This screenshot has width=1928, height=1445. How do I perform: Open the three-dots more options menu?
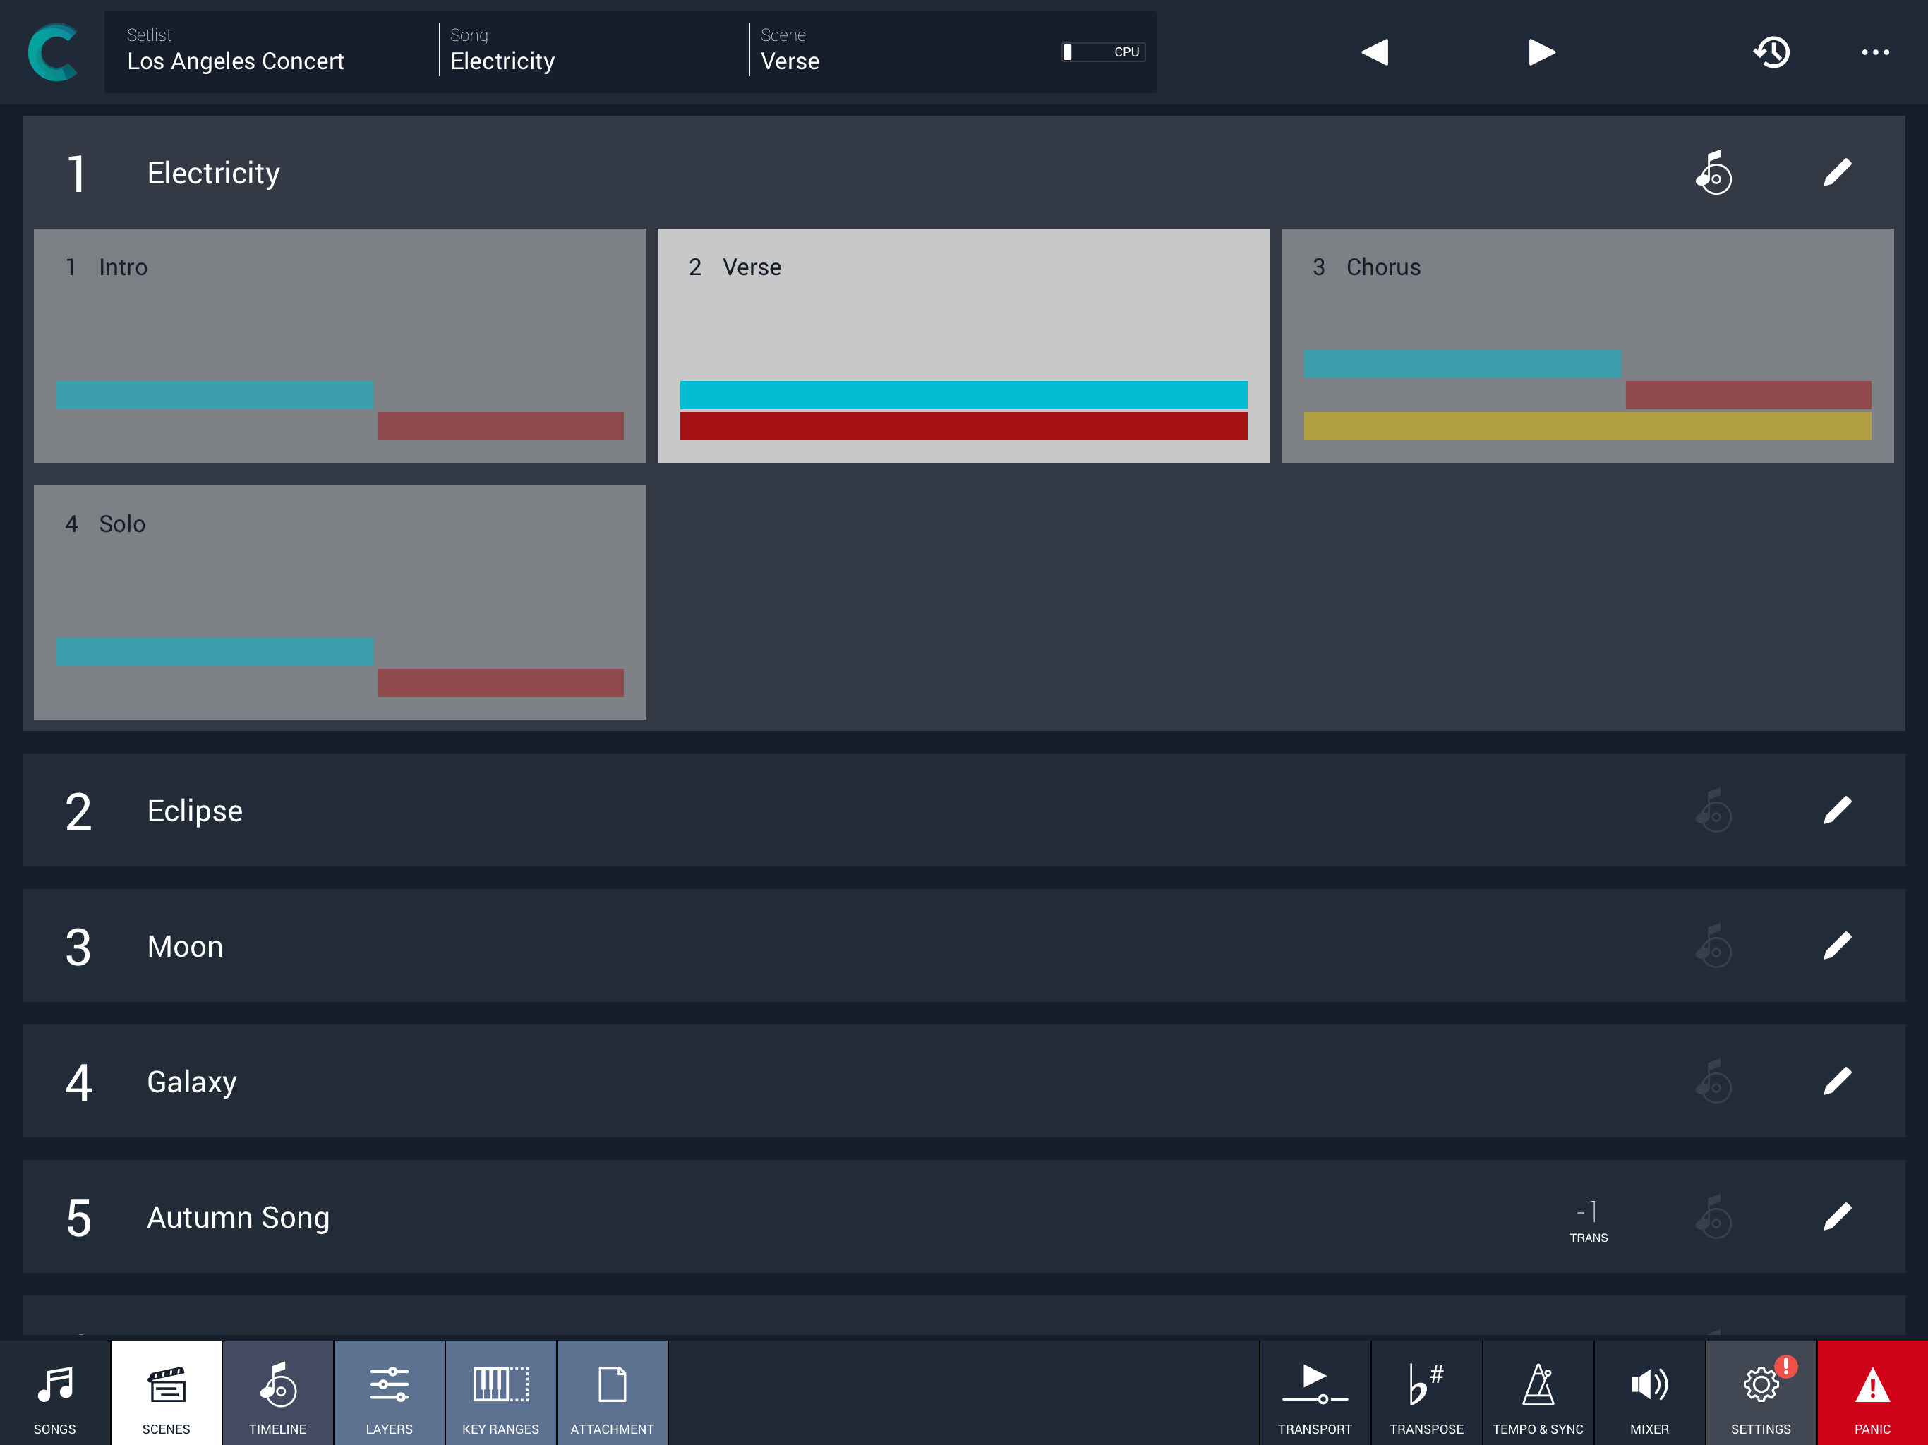(1875, 52)
